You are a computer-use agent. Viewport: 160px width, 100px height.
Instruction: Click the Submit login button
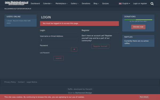(x=59, y=58)
